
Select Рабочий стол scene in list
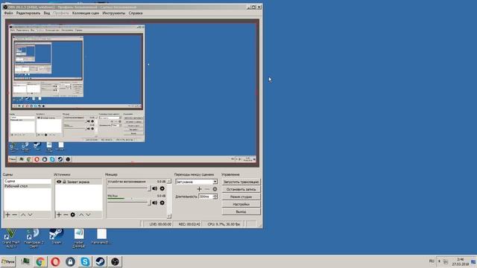(x=28, y=186)
